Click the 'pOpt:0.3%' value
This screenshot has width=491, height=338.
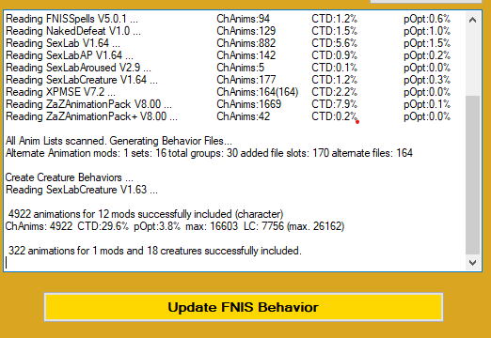tap(427, 80)
